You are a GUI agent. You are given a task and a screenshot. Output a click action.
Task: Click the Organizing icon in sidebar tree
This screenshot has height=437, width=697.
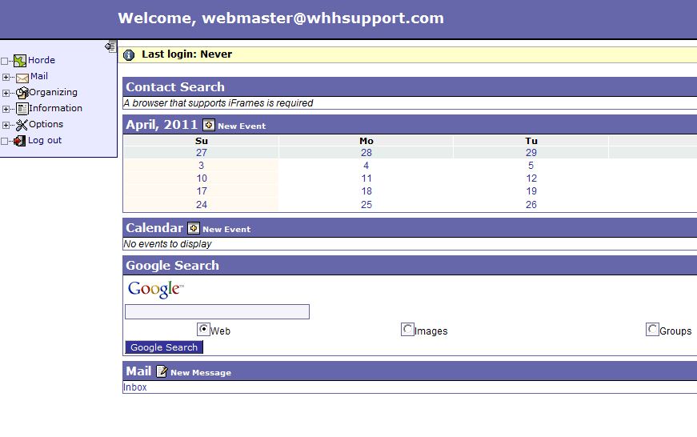[x=22, y=93]
